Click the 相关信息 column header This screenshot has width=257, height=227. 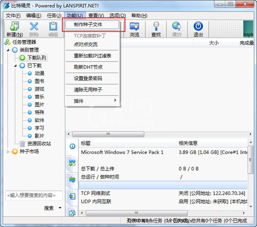click(x=212, y=143)
